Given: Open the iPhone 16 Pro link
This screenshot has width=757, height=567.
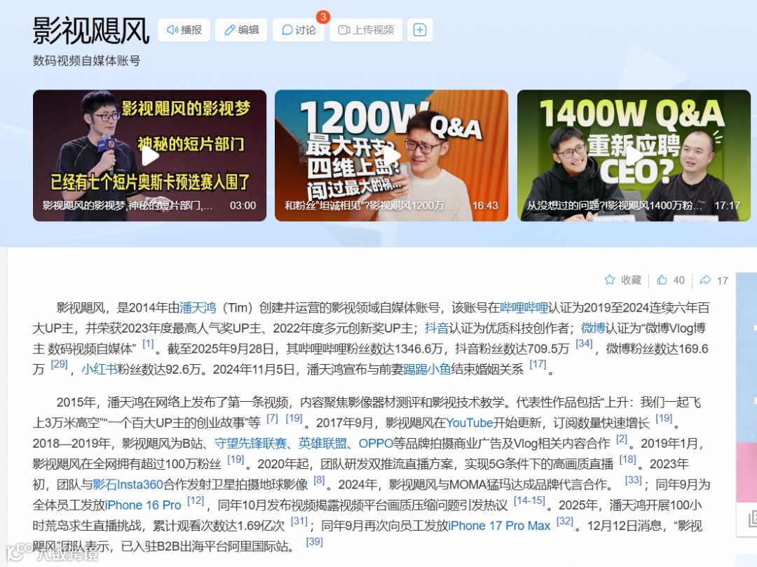Looking at the screenshot, I should (143, 505).
